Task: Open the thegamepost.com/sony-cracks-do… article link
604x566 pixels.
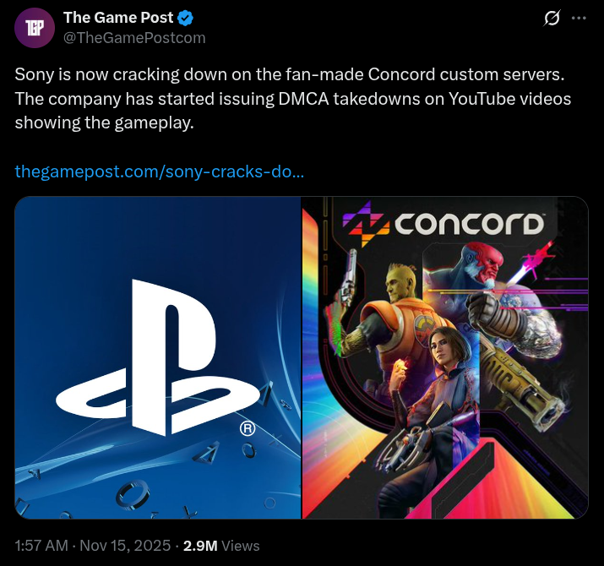Action: point(160,171)
